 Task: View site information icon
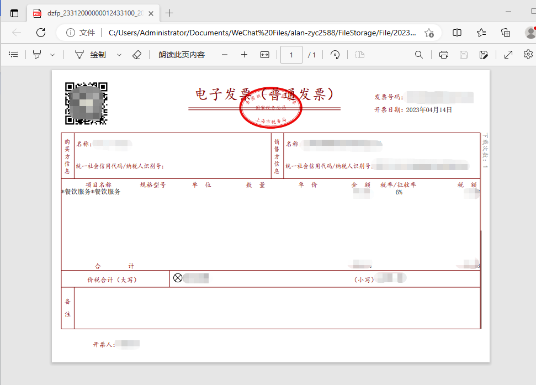71,33
